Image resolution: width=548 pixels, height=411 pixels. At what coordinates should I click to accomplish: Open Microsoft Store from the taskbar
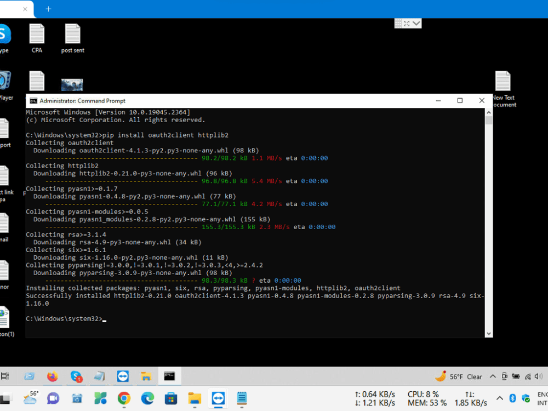coord(170,398)
